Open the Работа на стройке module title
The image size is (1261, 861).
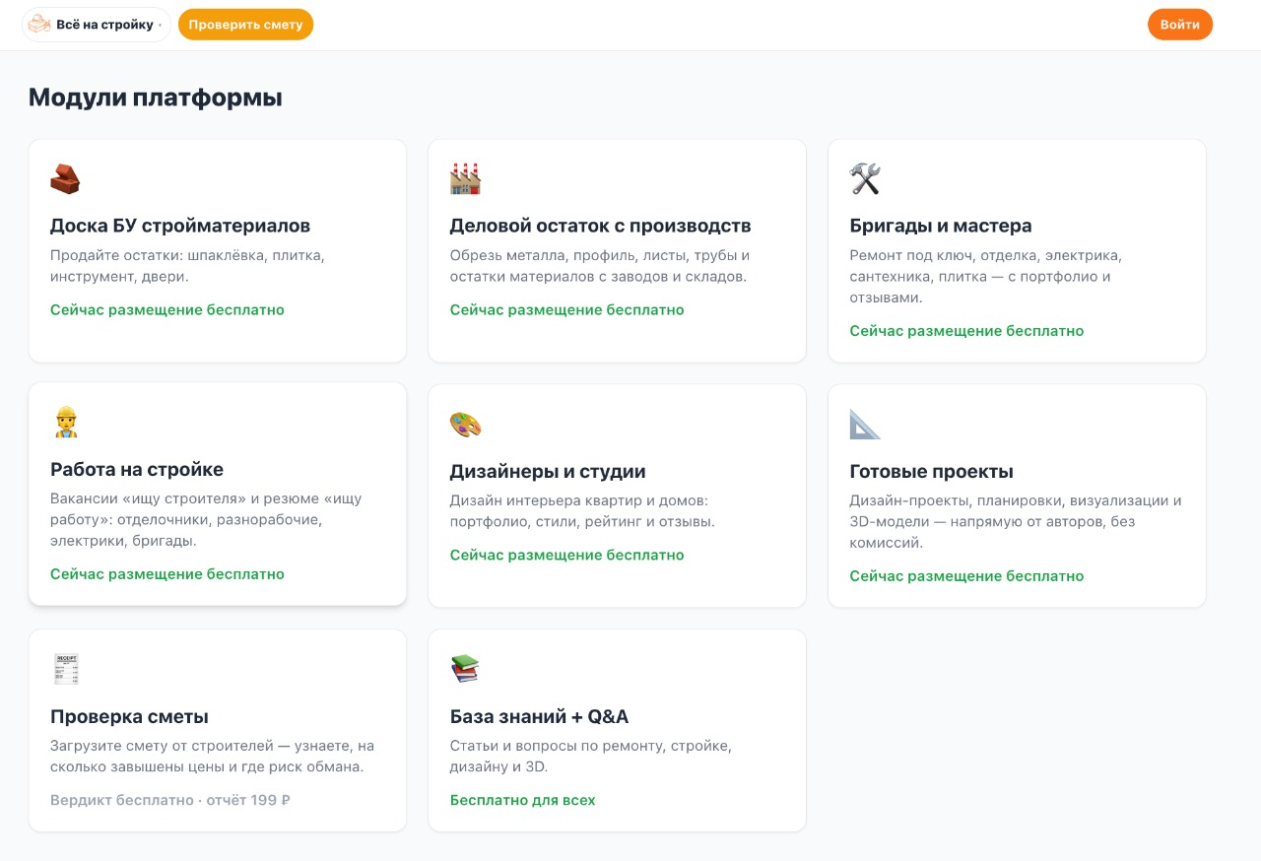137,469
